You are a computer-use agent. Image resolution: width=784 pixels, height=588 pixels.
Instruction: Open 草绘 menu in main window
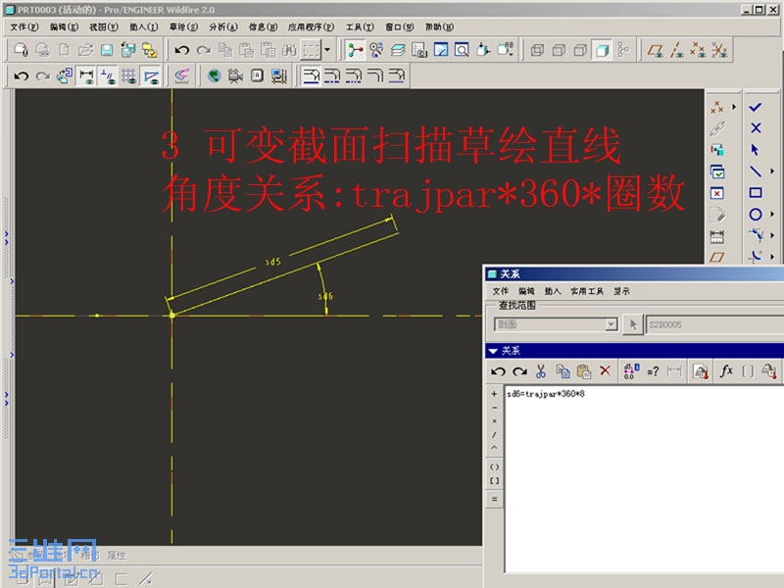pos(183,27)
